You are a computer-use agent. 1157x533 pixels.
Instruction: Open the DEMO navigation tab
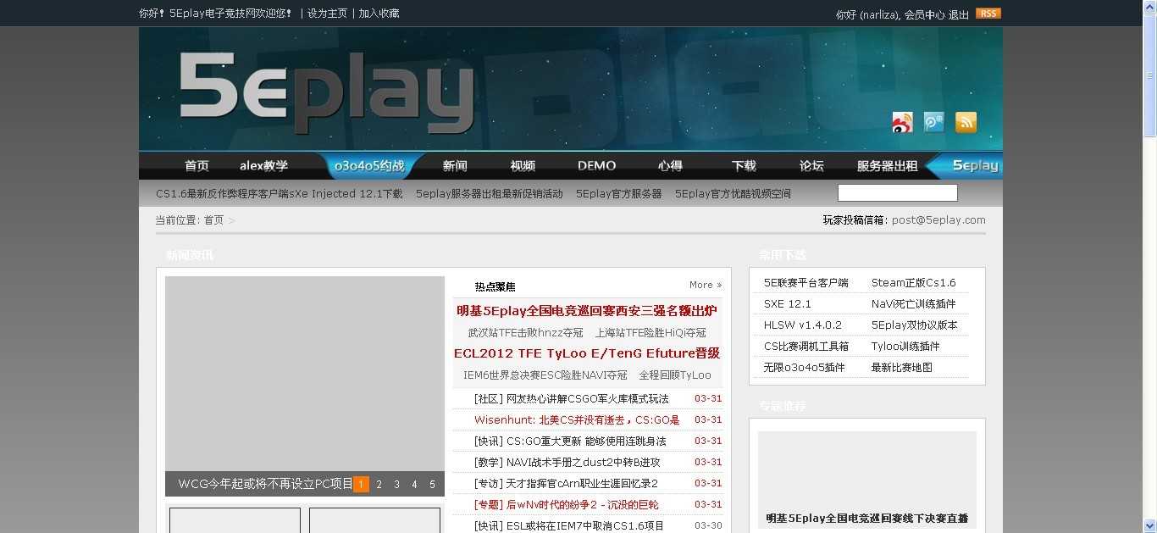(596, 166)
